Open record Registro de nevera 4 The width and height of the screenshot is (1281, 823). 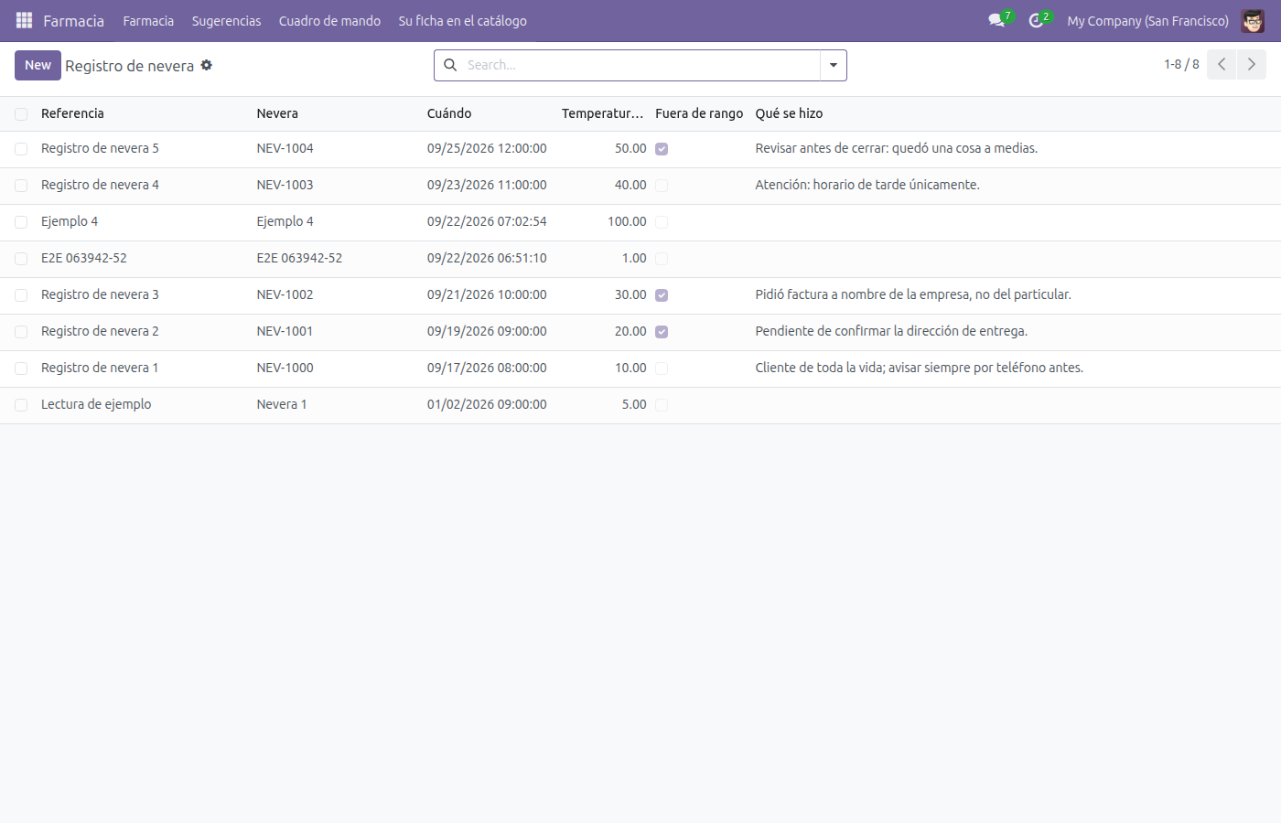point(100,185)
